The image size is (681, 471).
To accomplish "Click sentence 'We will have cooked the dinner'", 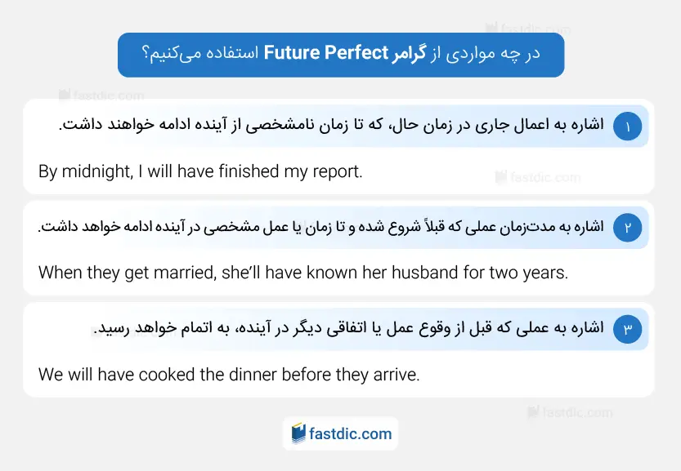I will [229, 375].
